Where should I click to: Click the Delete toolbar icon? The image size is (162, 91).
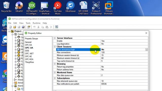(x=51, y=27)
